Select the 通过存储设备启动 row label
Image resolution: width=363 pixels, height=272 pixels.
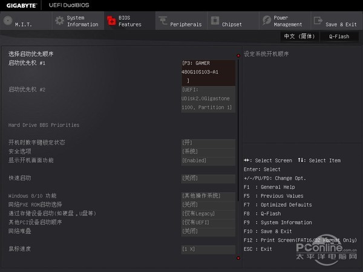click(52, 213)
